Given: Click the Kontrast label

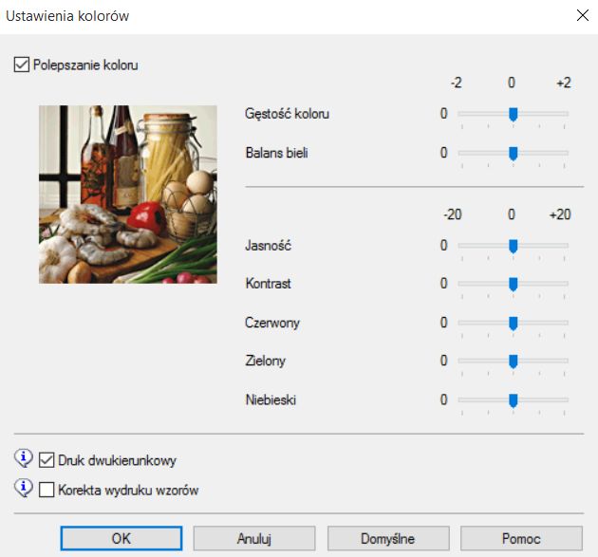Looking at the screenshot, I should pyautogui.click(x=268, y=284).
